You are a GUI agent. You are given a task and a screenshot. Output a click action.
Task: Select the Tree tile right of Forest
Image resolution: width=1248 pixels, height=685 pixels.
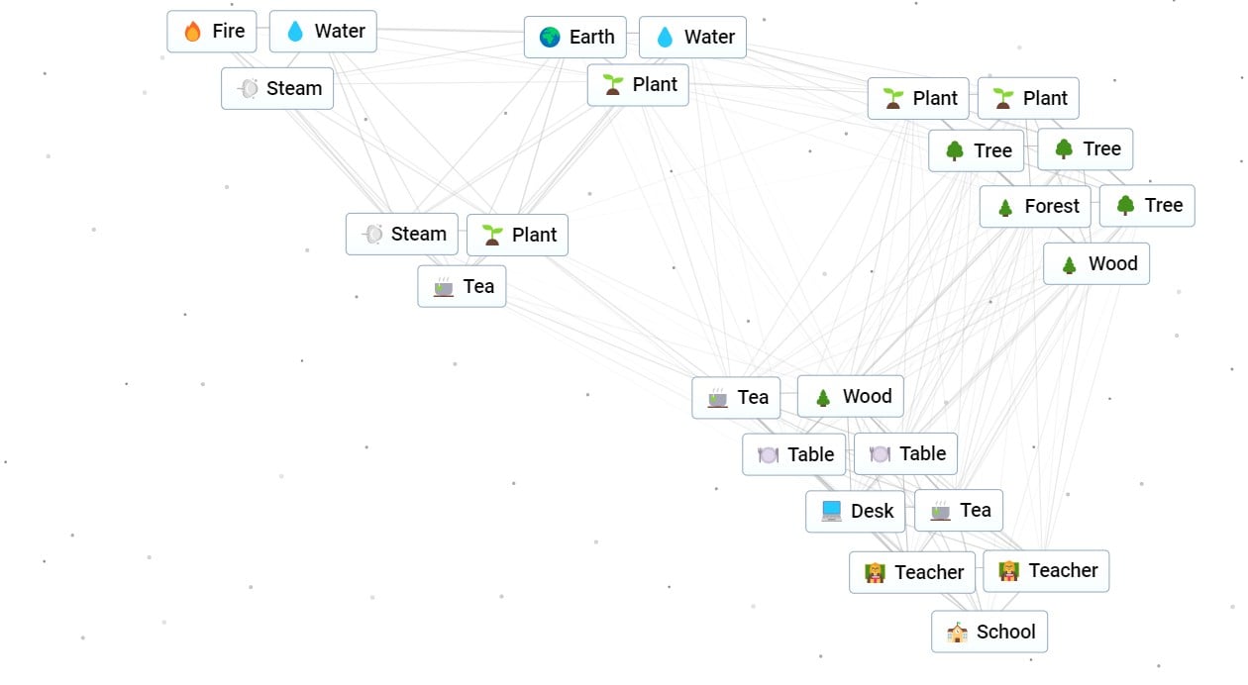coord(1146,206)
